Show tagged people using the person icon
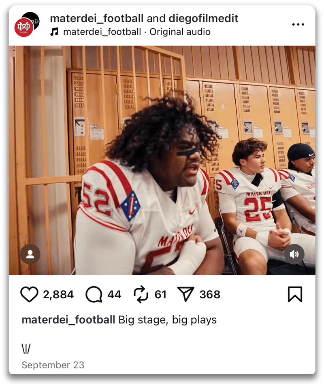Image resolution: width=324 pixels, height=389 pixels. click(x=30, y=254)
